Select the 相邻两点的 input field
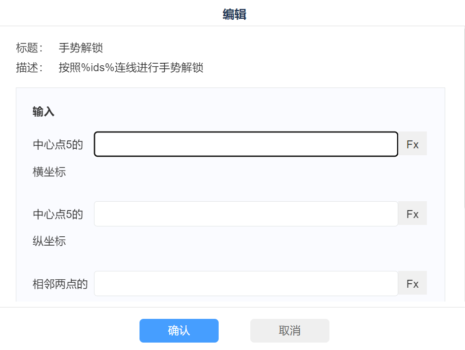 tap(246, 284)
